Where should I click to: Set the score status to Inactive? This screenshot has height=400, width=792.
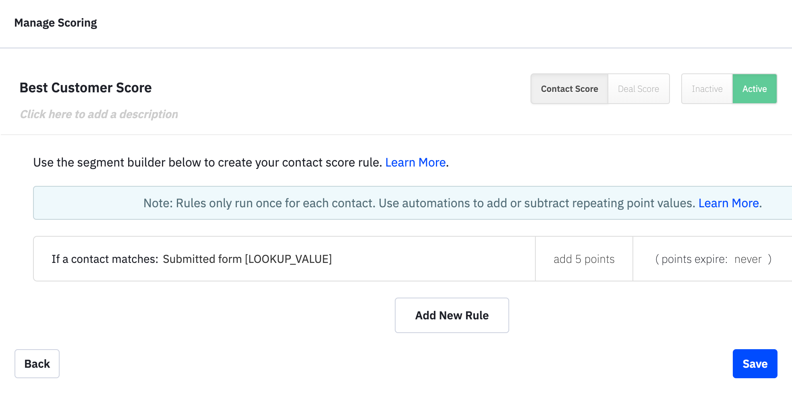coord(707,89)
